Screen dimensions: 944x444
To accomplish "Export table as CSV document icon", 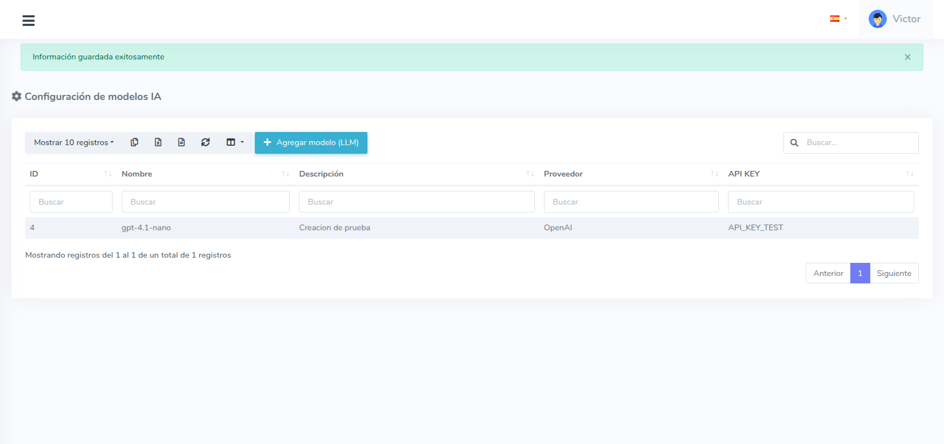I will click(x=181, y=142).
